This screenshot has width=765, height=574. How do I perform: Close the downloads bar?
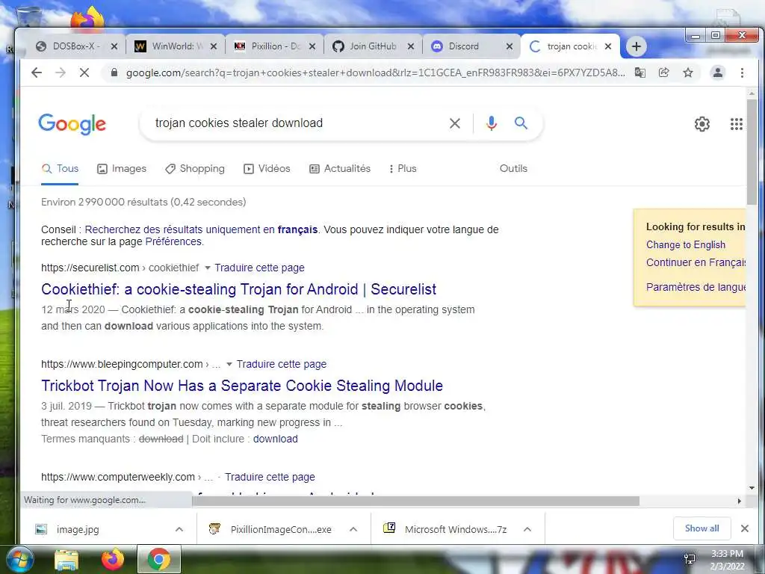click(745, 528)
